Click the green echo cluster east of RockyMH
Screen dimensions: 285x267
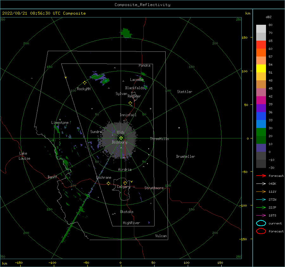tap(100, 78)
